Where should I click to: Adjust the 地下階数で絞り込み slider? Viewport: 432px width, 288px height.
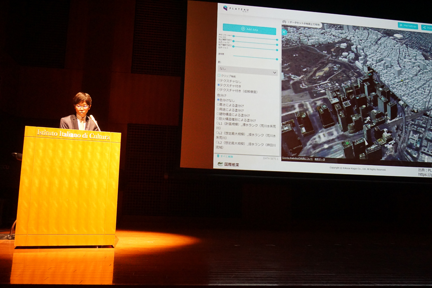[255, 48]
